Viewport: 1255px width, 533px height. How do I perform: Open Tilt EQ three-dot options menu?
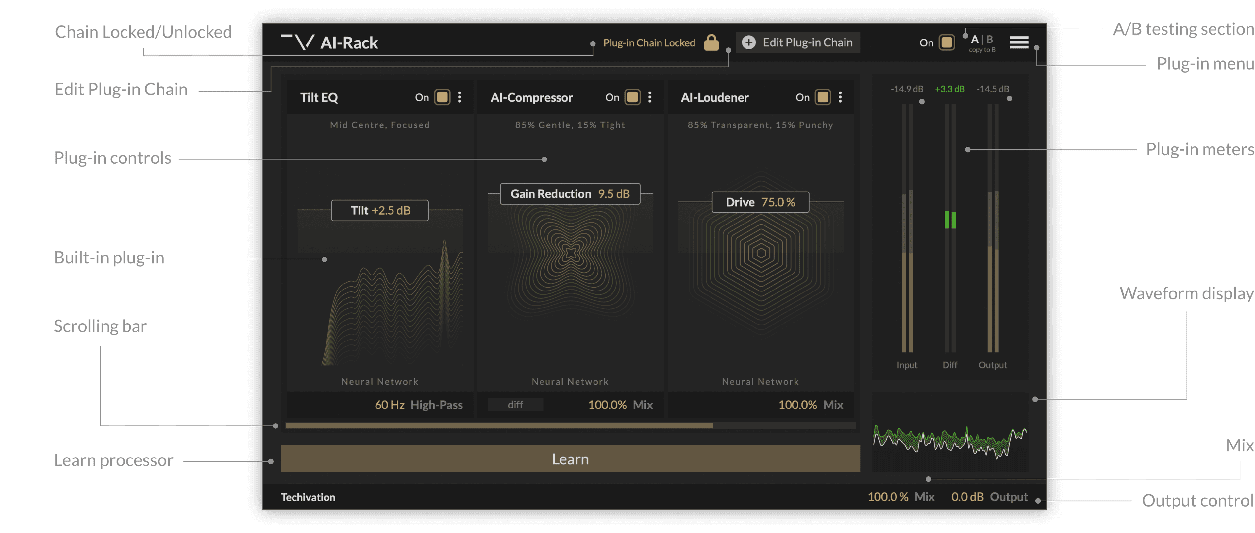pyautogui.click(x=460, y=97)
